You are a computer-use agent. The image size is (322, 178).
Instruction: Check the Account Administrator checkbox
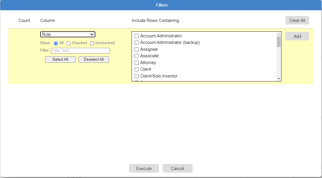(136, 36)
